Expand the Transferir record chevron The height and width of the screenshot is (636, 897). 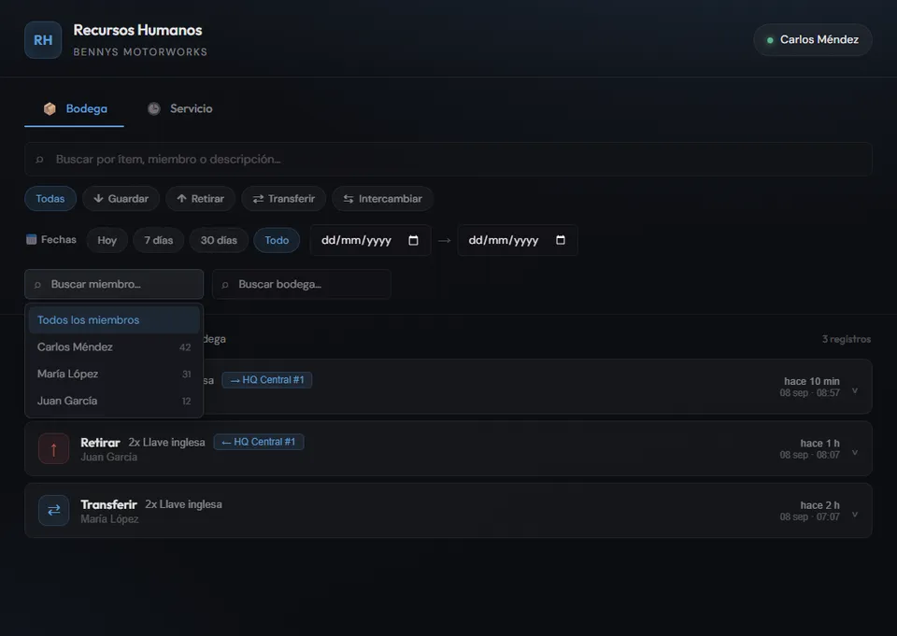click(855, 515)
